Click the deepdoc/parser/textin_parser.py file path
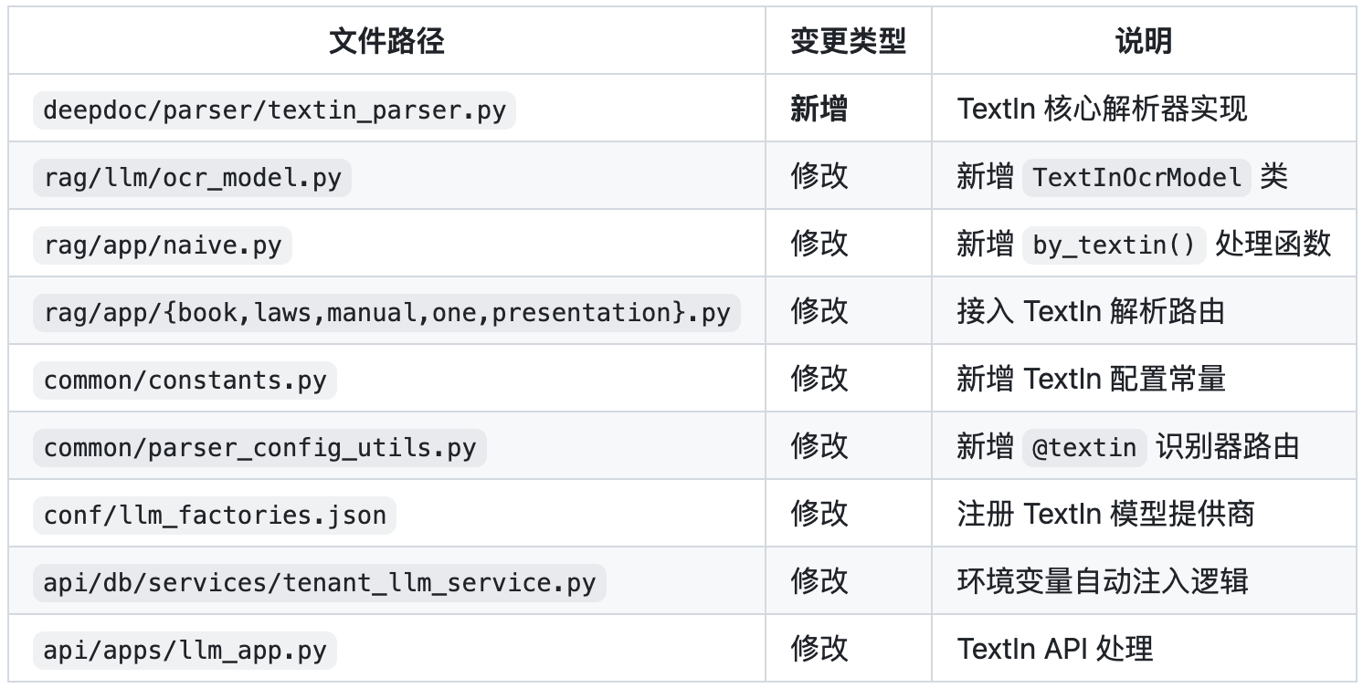The height and width of the screenshot is (688, 1363). (x=274, y=109)
